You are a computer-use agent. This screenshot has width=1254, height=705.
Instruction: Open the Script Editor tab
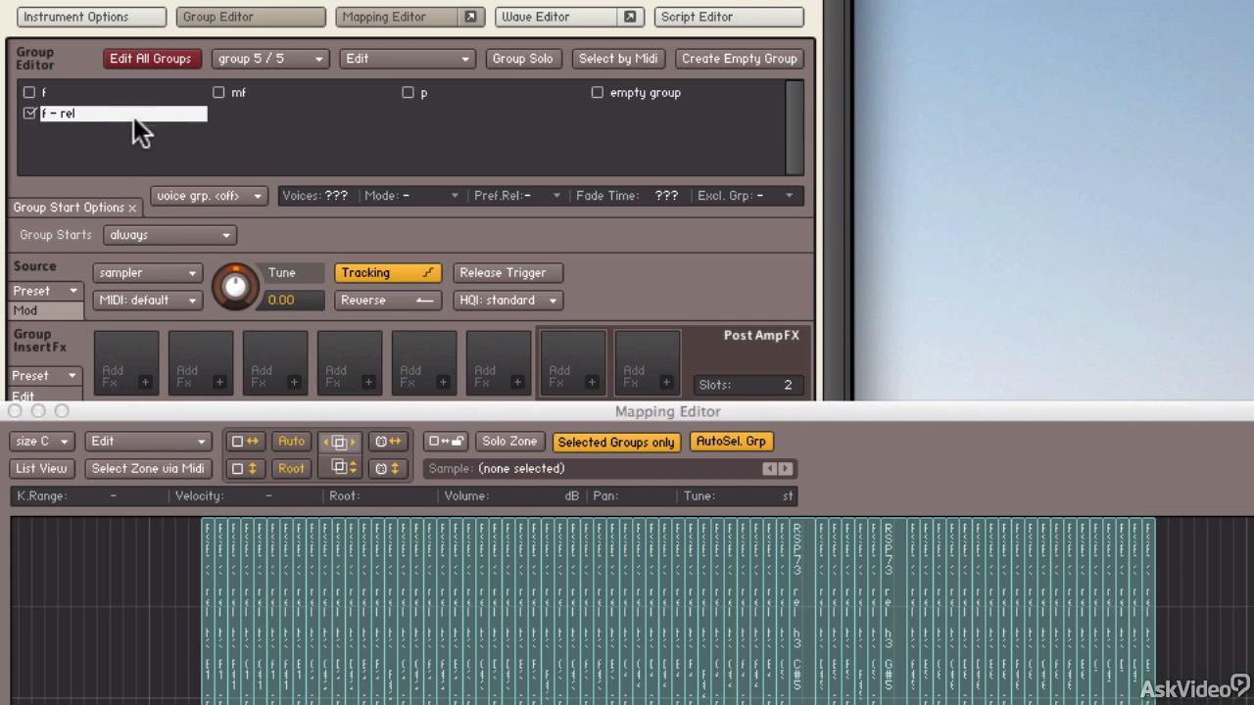[727, 17]
